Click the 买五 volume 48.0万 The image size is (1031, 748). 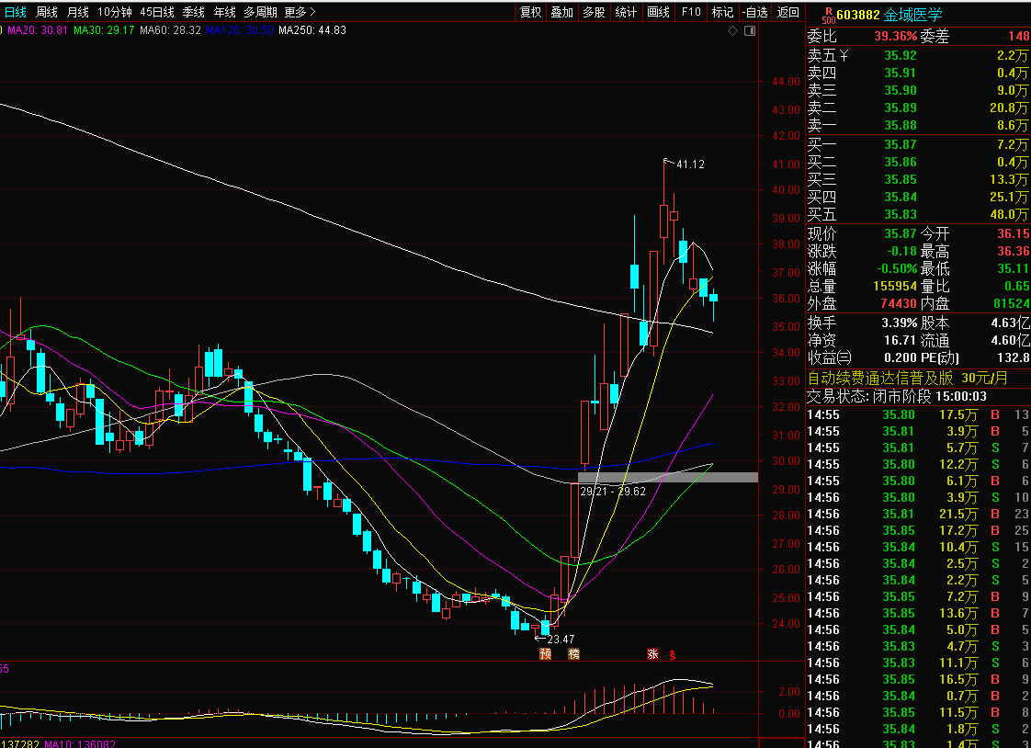tap(1009, 214)
